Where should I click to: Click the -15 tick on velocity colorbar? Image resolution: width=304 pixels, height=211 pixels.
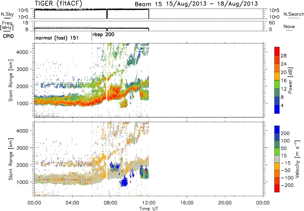pyautogui.click(x=286, y=163)
